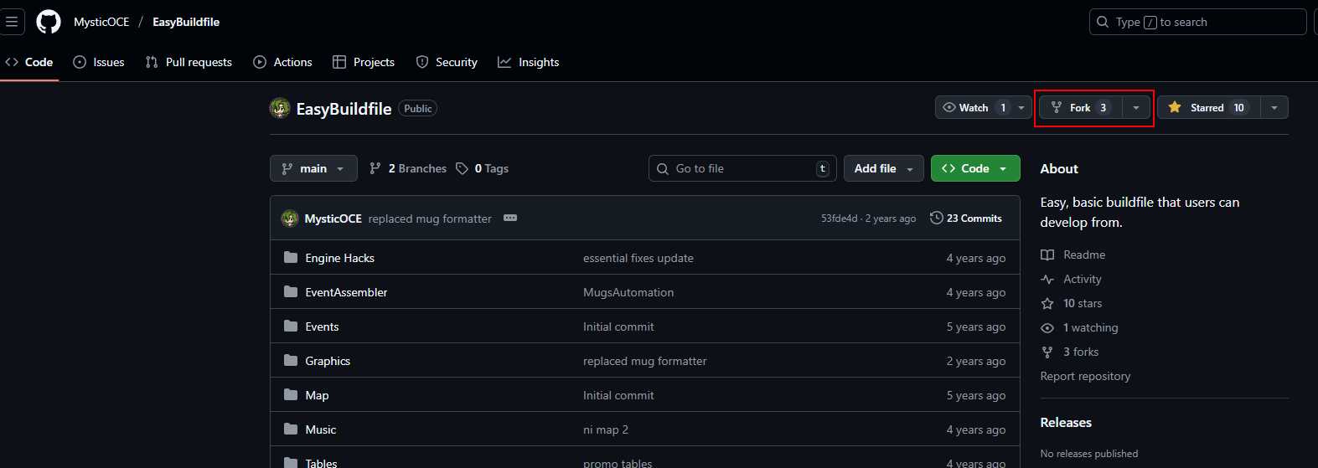Fork the EasyBuildfile repository
Viewport: 1318px width, 468px height.
tap(1080, 108)
